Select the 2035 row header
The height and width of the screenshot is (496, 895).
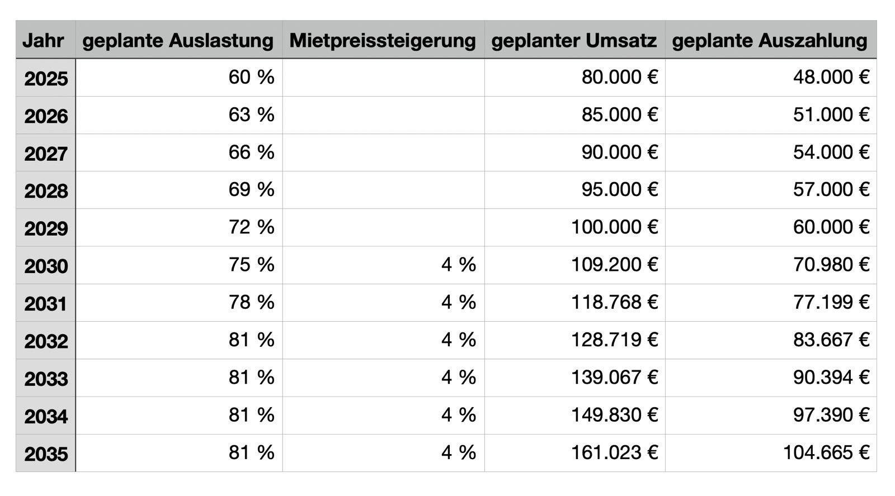[x=46, y=454]
